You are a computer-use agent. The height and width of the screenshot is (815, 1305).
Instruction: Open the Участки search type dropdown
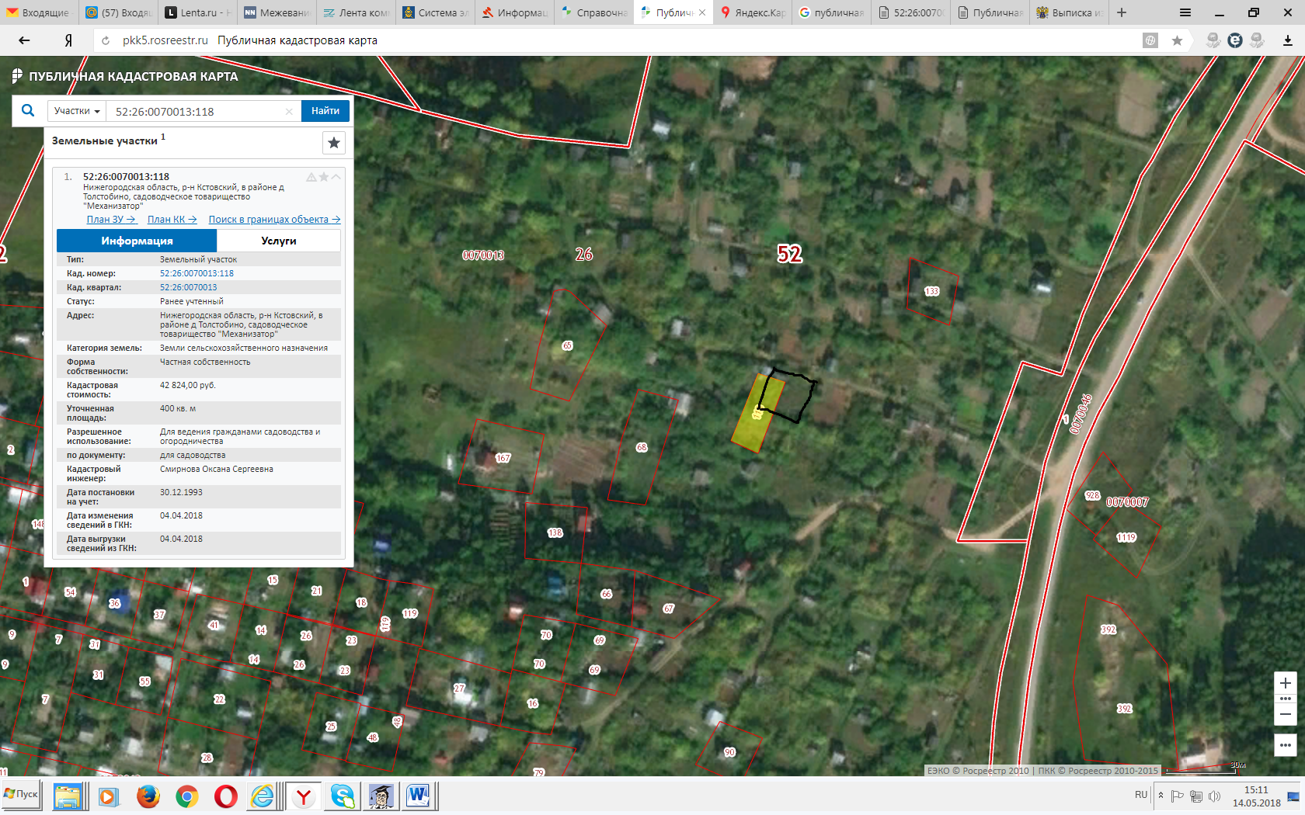tap(77, 111)
